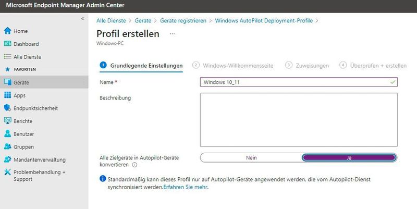
Task: Click the Dashboard chart icon
Action: pos(7,44)
